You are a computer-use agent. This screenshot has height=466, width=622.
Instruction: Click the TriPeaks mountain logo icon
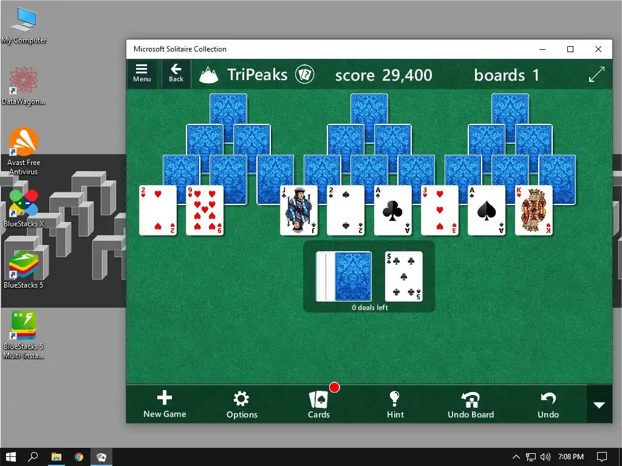point(209,75)
